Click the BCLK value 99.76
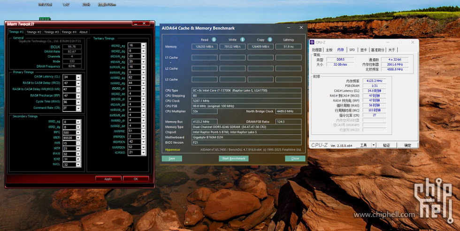Viewport: 460px width, 231px height. click(x=72, y=46)
